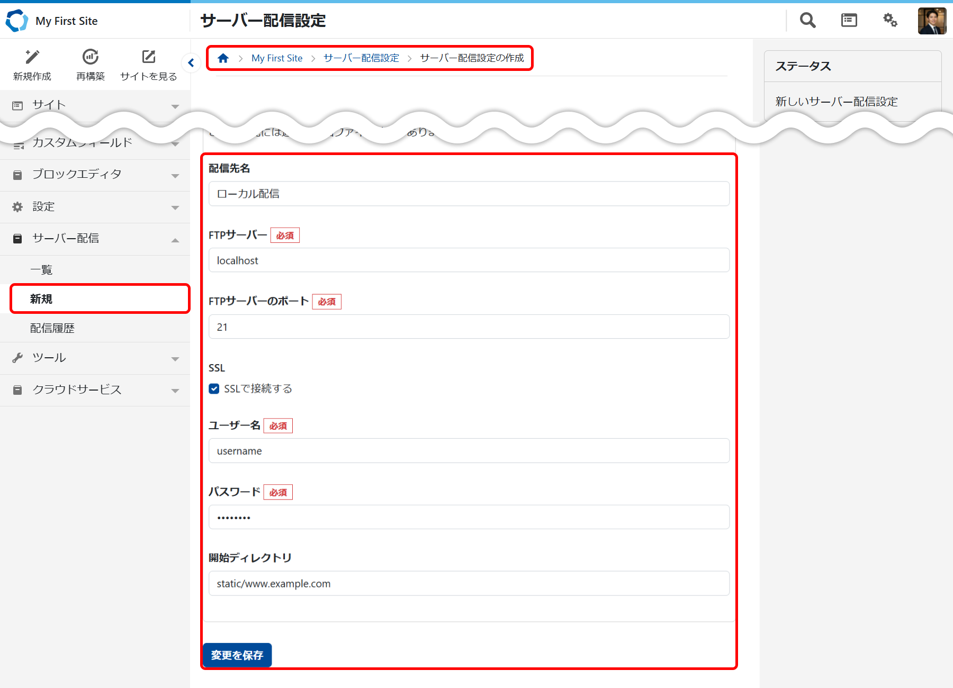Click the 開始ディレクトリ input field

[x=468, y=583]
